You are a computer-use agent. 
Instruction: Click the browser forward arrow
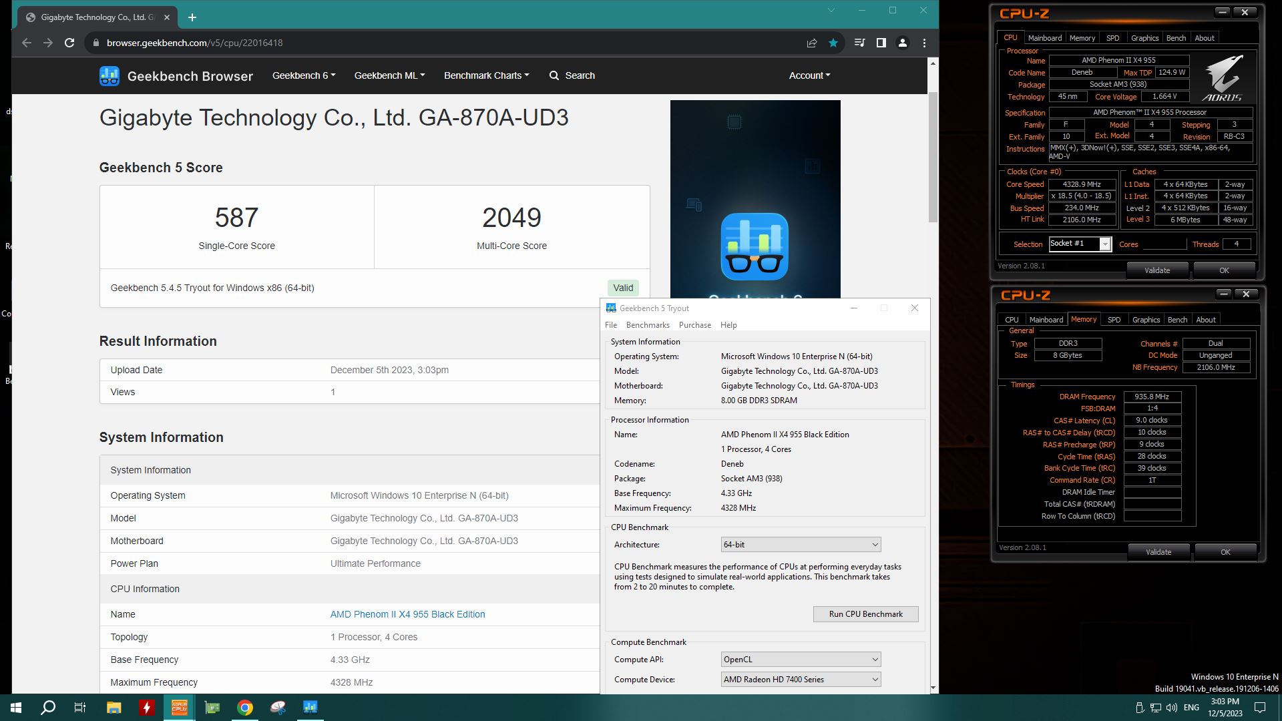[48, 43]
